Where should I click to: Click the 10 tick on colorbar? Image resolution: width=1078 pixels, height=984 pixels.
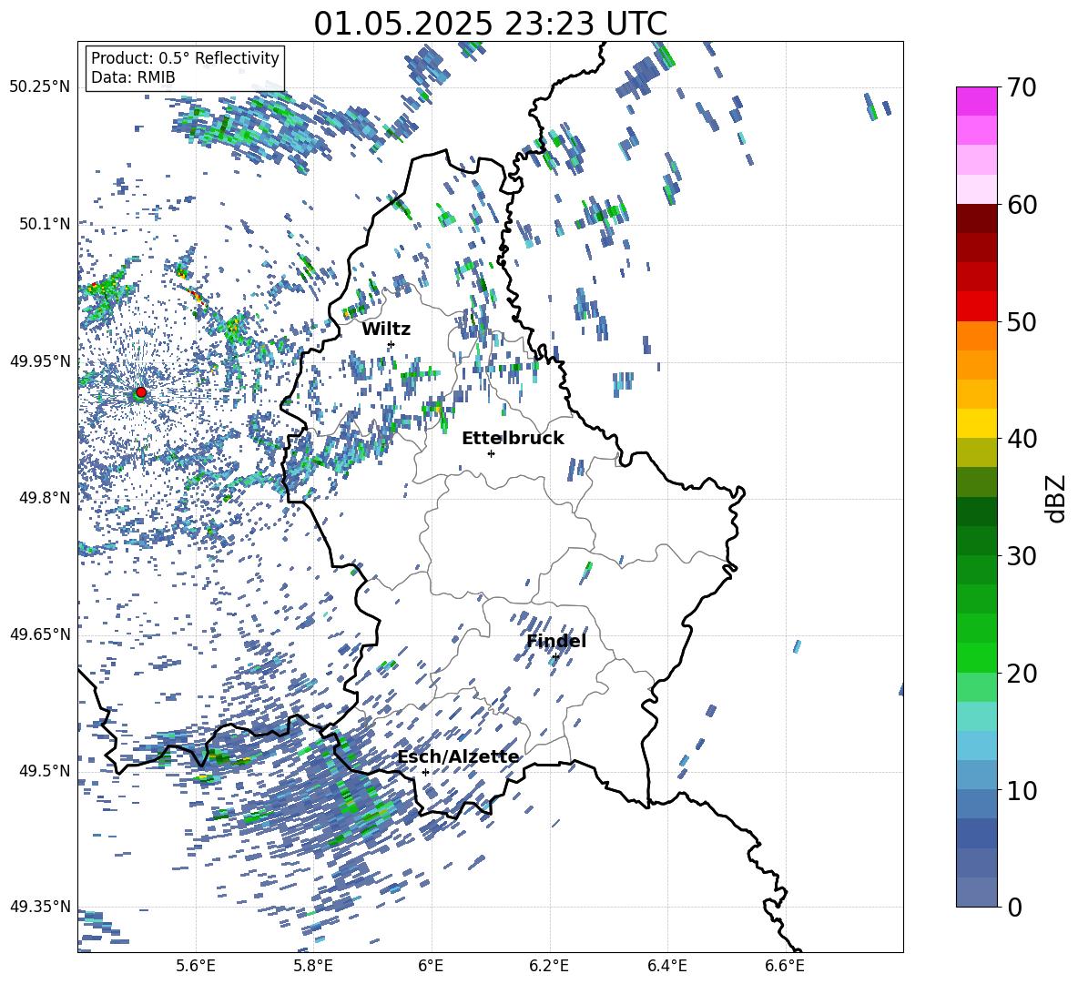click(1022, 790)
